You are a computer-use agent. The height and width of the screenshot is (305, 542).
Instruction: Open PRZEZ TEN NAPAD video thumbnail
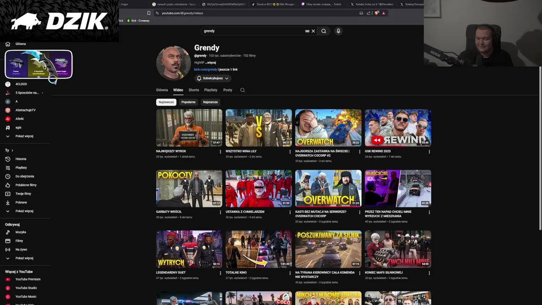point(398,189)
